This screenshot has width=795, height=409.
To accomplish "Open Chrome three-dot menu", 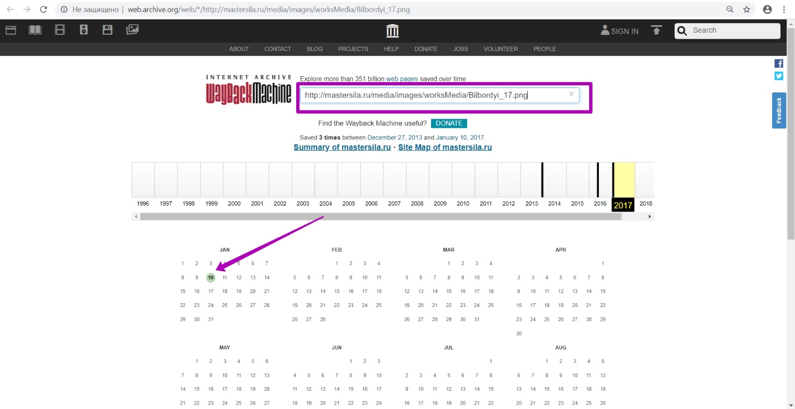I will coord(784,9).
